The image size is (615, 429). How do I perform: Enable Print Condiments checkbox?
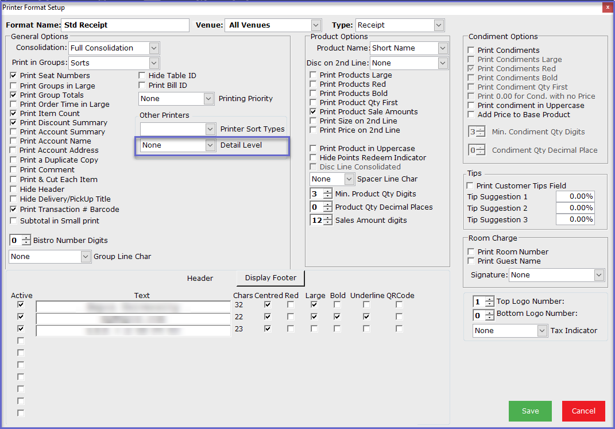[471, 50]
